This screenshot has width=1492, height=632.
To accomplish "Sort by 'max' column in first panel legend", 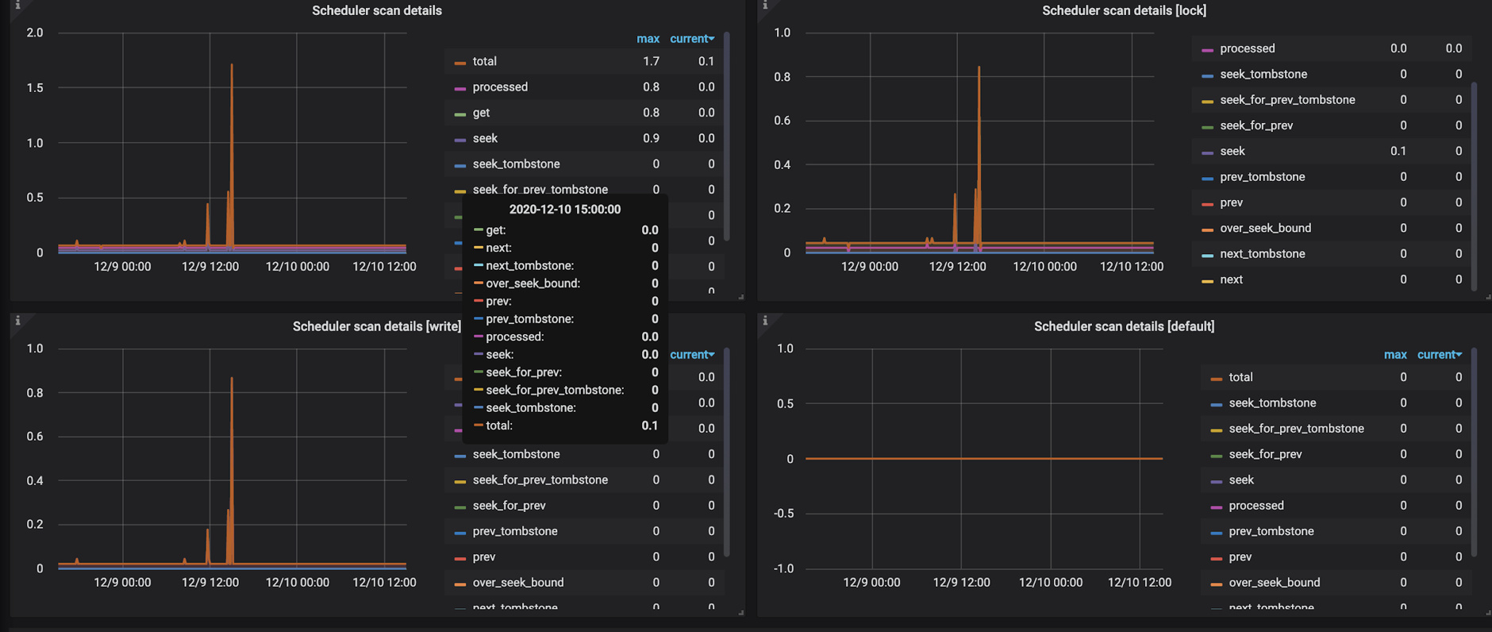I will (648, 39).
